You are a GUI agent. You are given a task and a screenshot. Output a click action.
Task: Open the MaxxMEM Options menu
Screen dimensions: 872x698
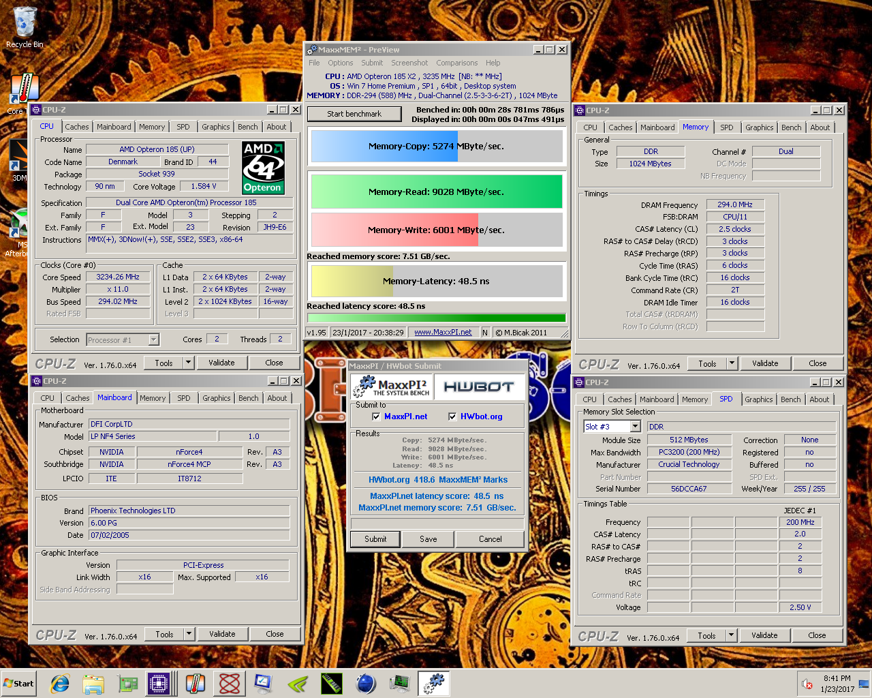(341, 63)
